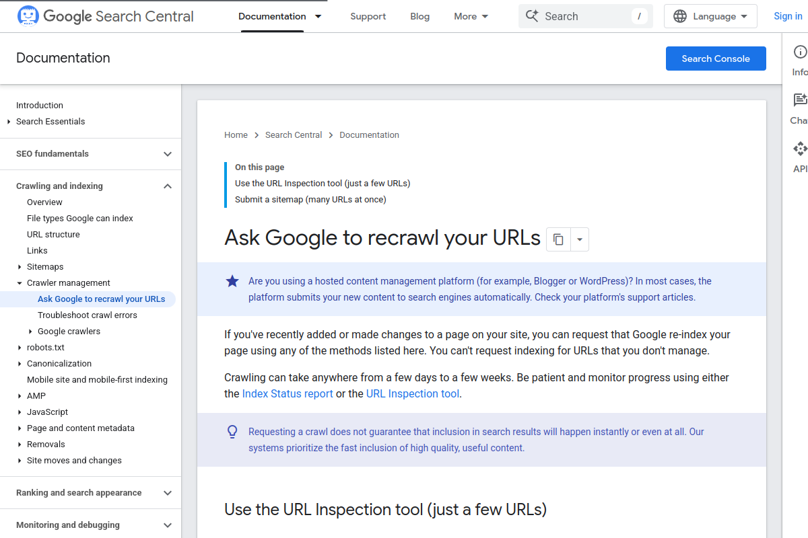The width and height of the screenshot is (808, 538).
Task: Expand the Sitemaps tree arrow
Action: click(x=20, y=267)
